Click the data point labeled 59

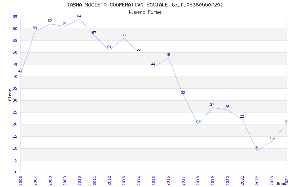point(35,31)
